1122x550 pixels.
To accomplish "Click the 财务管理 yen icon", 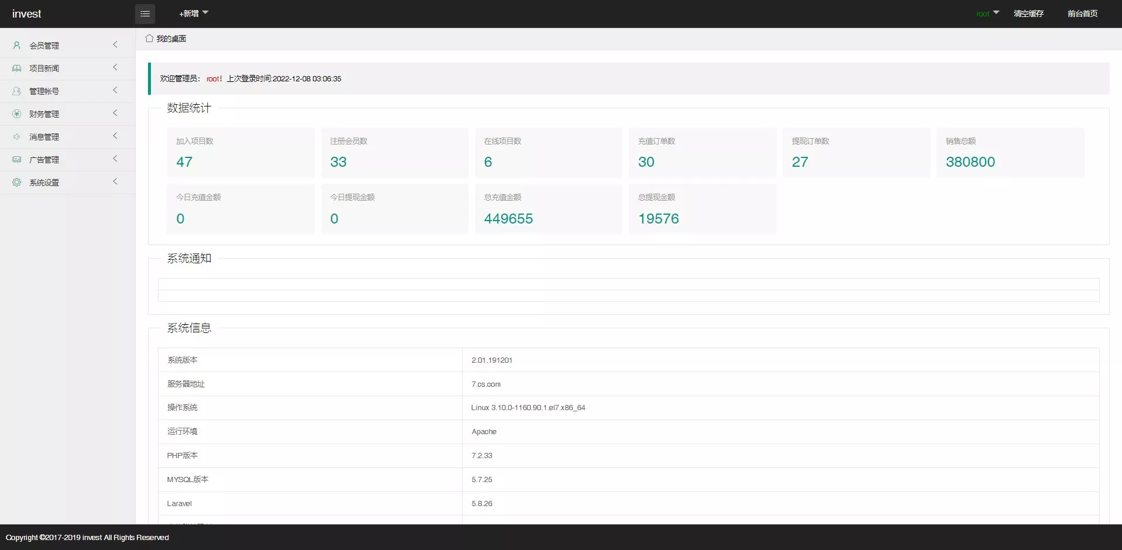I will 17,114.
